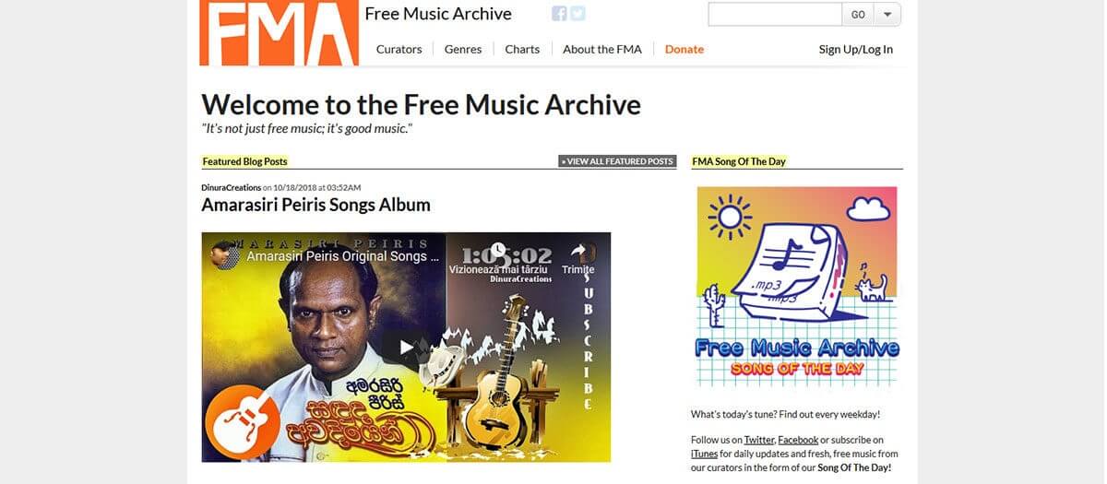Go to the Charts page
The height and width of the screenshot is (484, 1107).
522,50
